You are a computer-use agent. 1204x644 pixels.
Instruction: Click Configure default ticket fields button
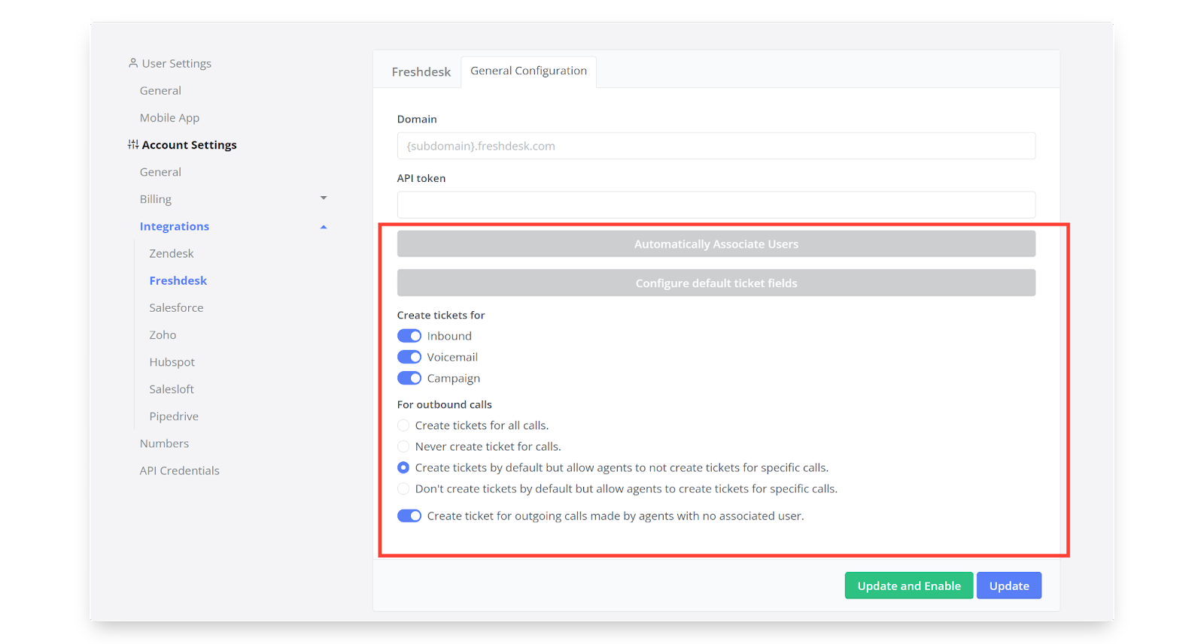pos(716,283)
